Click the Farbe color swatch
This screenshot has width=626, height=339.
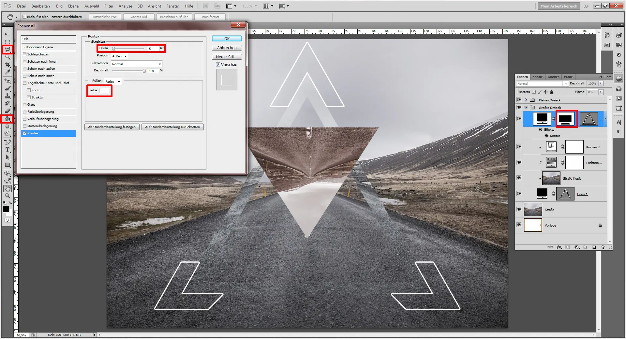coord(104,91)
